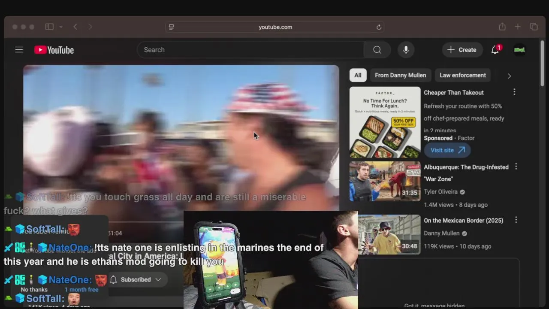This screenshot has width=549, height=309.
Task: Open page reader icon in address bar
Action: (x=172, y=27)
